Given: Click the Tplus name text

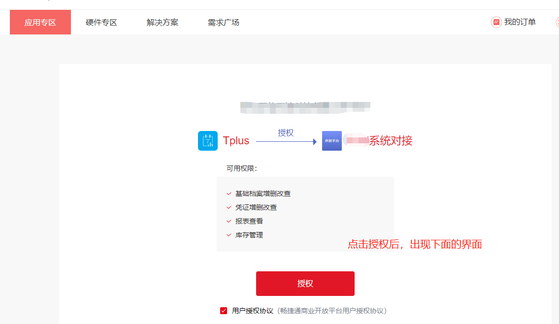Looking at the screenshot, I should tap(236, 140).
